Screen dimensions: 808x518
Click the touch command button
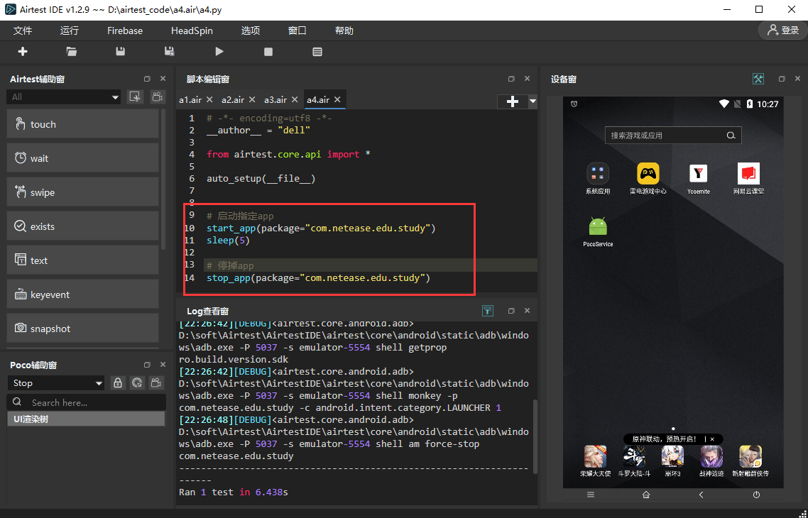click(x=82, y=124)
